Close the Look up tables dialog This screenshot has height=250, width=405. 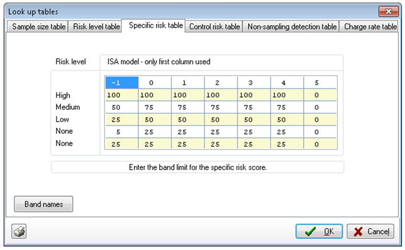[x=388, y=11]
